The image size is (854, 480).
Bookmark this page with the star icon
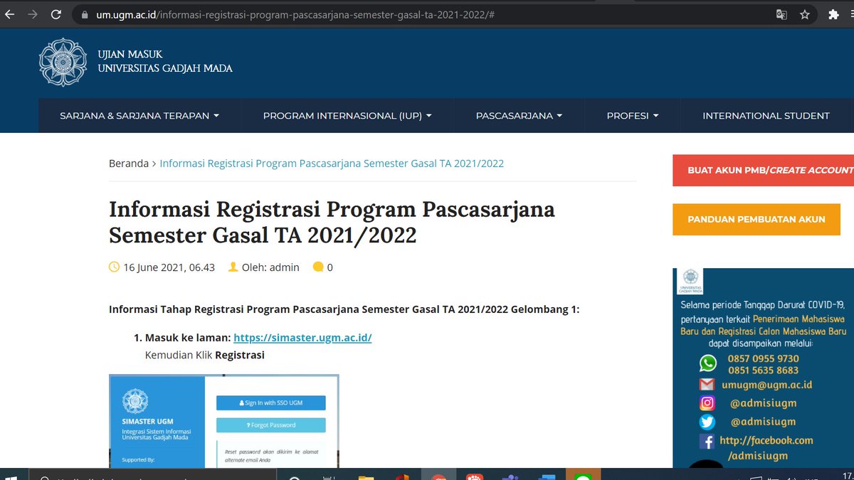pos(805,14)
